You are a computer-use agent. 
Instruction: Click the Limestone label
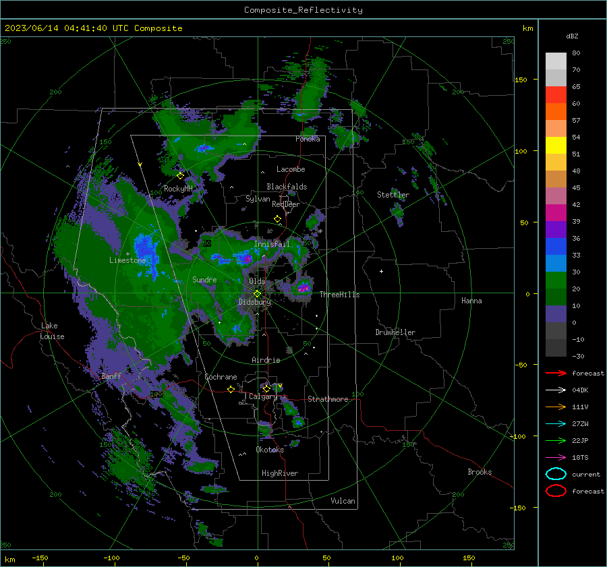[127, 260]
